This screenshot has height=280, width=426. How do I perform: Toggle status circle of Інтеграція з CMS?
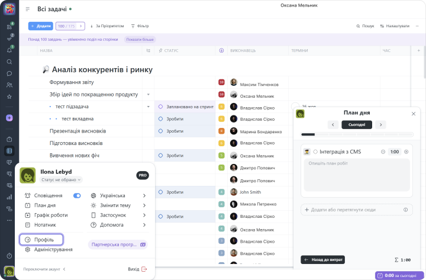click(315, 152)
